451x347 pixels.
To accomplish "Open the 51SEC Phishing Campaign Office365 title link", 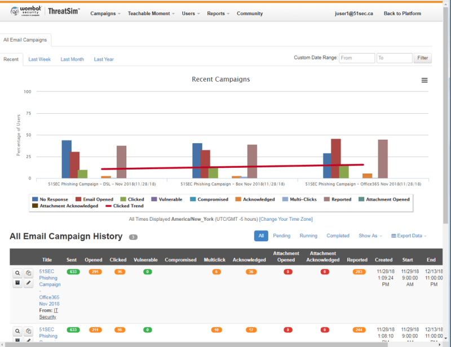I will click(x=50, y=287).
